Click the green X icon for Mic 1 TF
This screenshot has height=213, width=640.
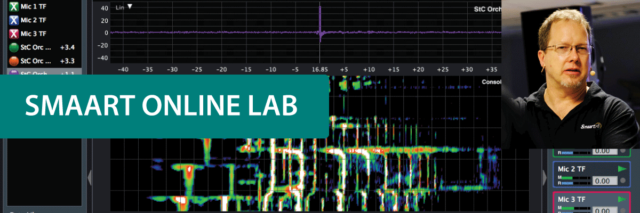click(x=14, y=7)
